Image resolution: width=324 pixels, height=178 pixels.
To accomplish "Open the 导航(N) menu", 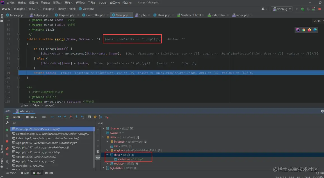I will pyautogui.click(x=45, y=3).
